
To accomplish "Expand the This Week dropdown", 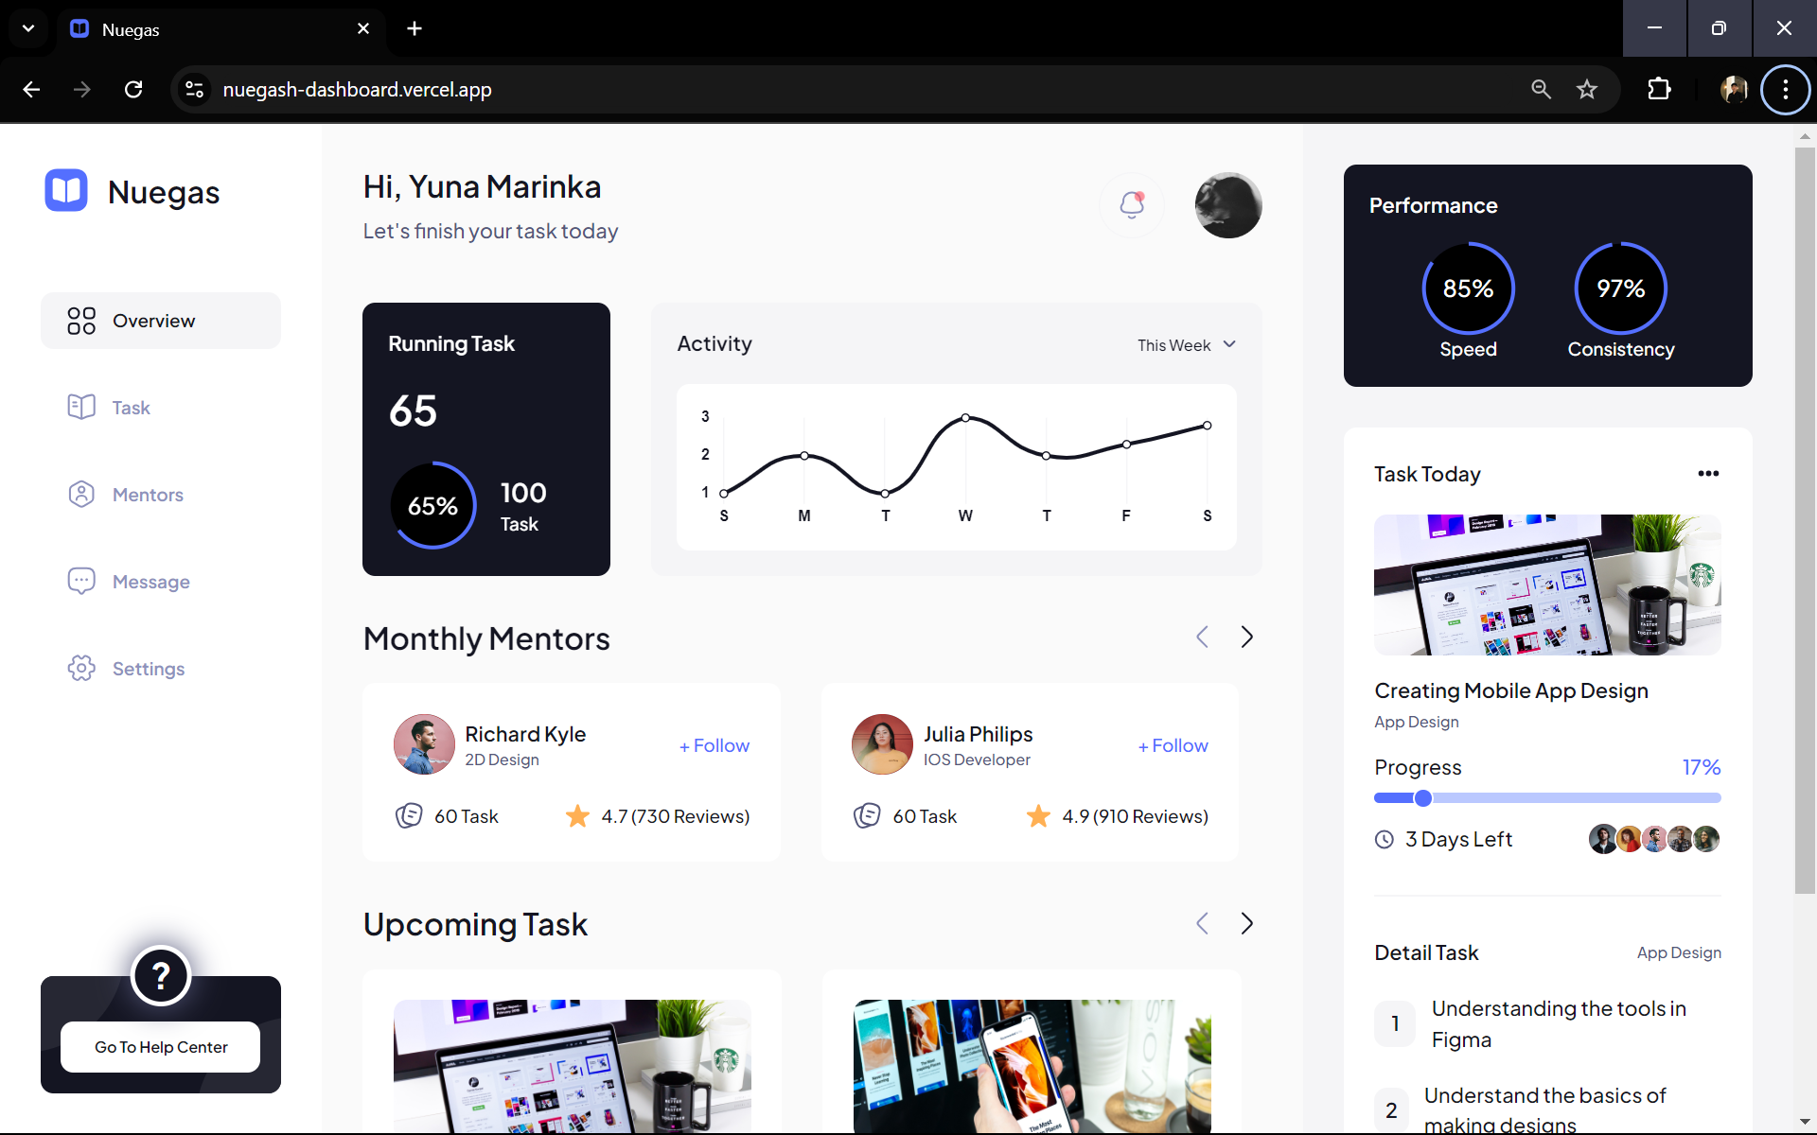I will 1187,345.
